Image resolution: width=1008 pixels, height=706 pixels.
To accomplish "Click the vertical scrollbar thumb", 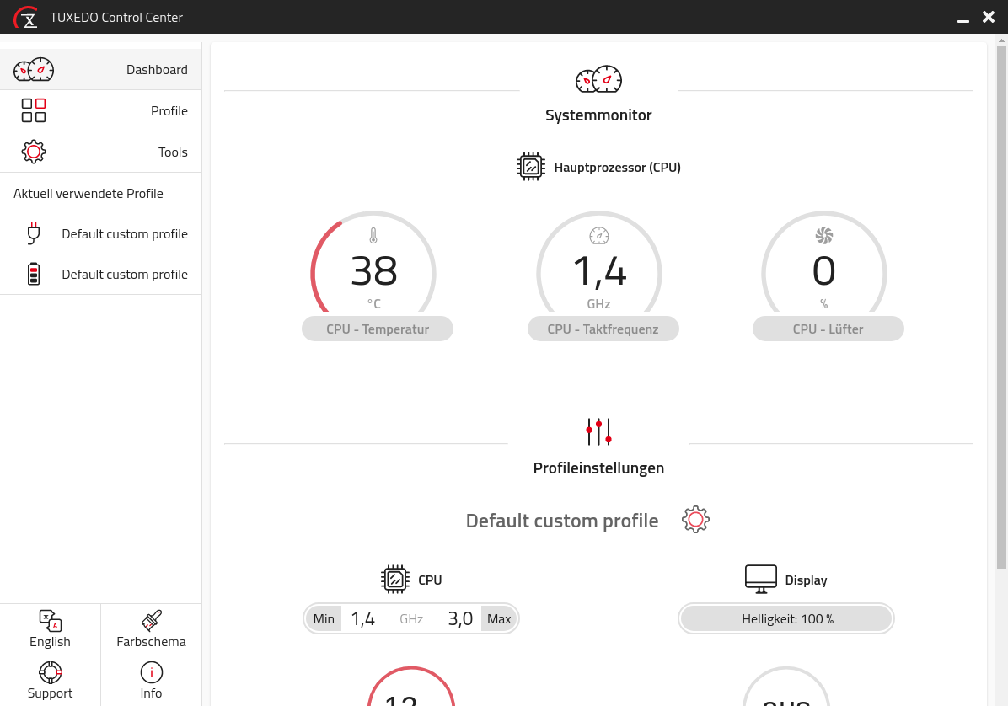I will point(1001,307).
